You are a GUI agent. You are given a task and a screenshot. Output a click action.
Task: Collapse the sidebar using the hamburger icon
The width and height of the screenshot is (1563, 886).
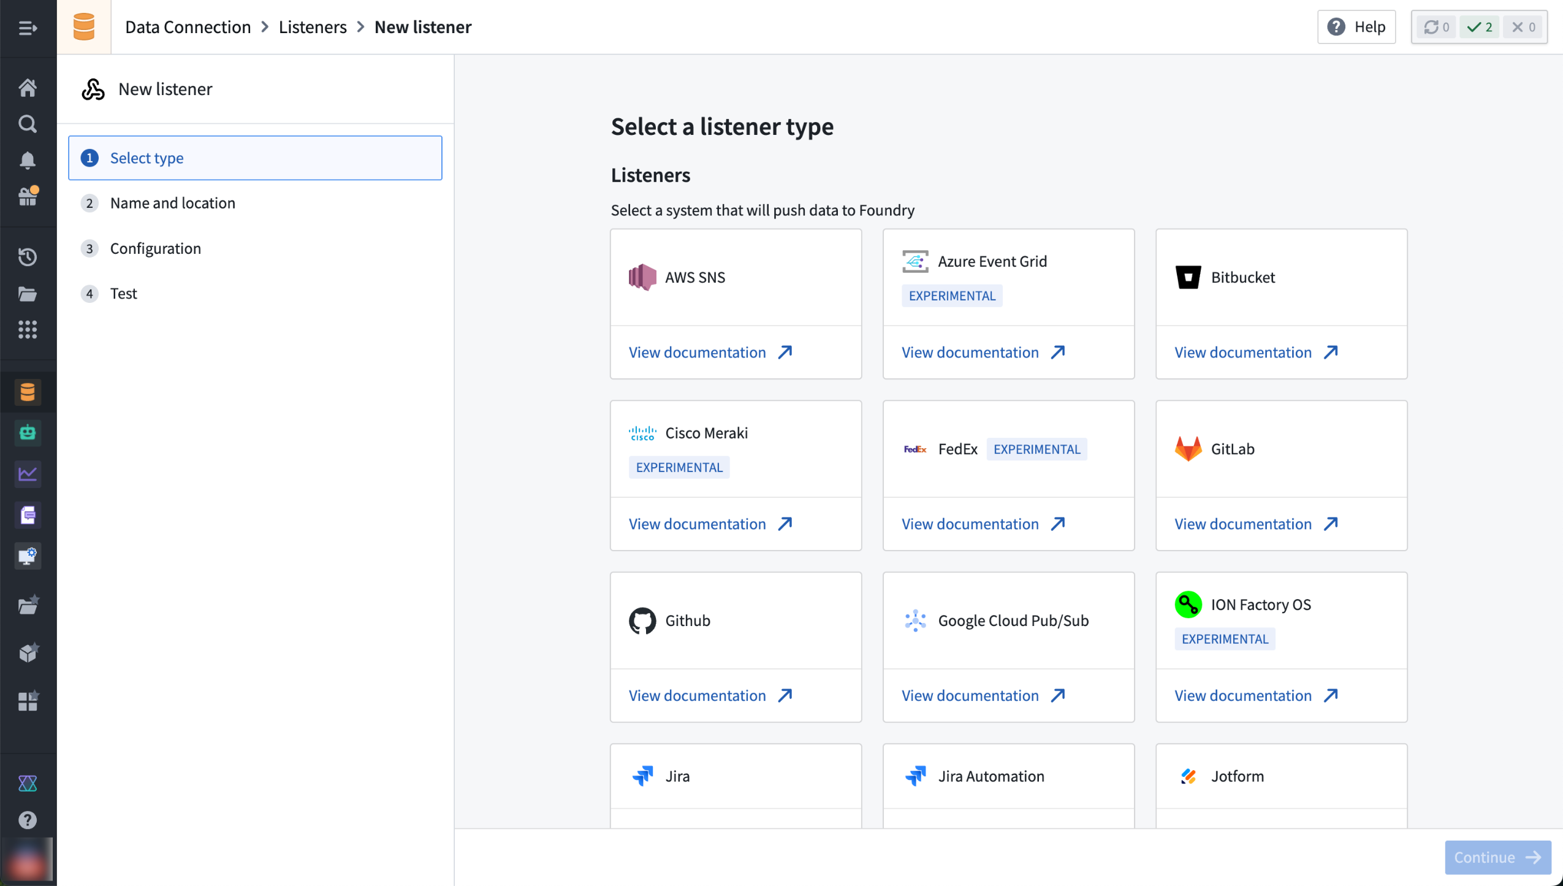tap(28, 28)
